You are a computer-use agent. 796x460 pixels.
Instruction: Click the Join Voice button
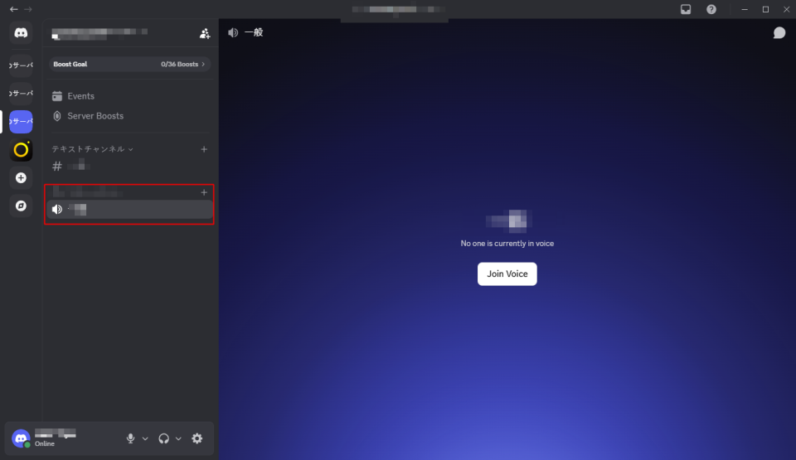tap(507, 274)
